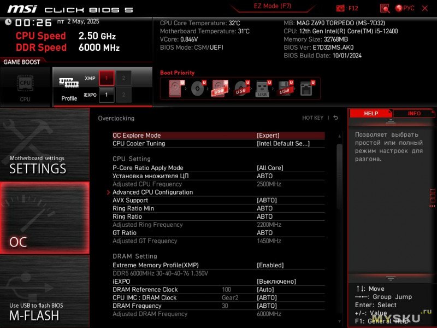Change the P-Core Ratio Apply Mode setting
The image size is (437, 328).
point(218,168)
